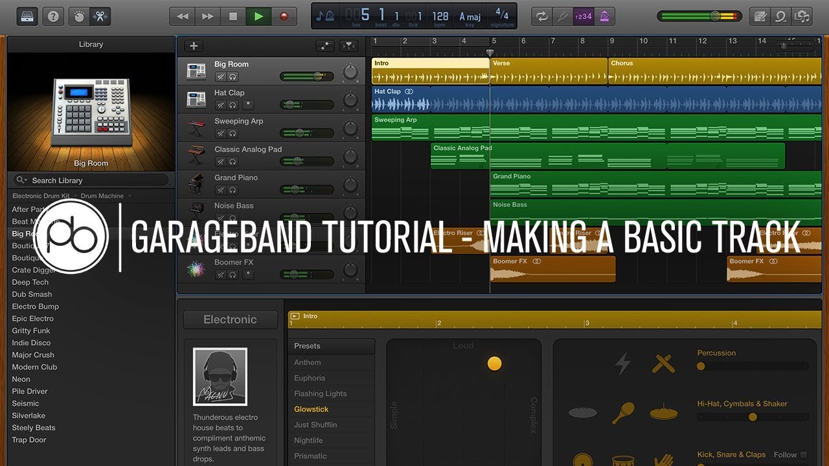Toggle the purple Metronome button

[x=604, y=16]
